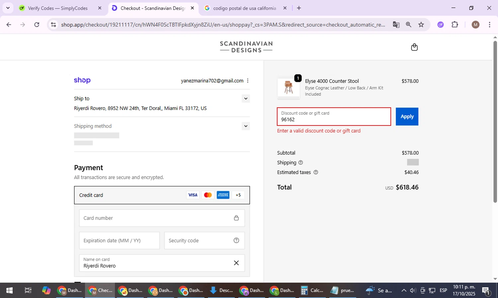Image resolution: width=498 pixels, height=298 pixels.
Task: Click the American Express logo
Action: pos(223,195)
